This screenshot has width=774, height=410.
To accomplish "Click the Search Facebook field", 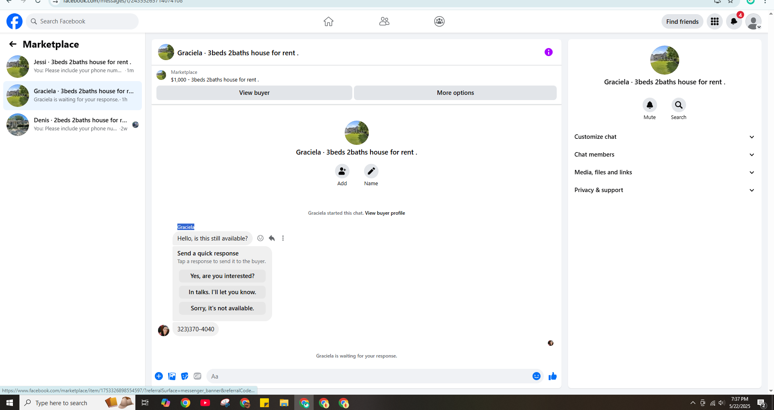I will (x=82, y=21).
